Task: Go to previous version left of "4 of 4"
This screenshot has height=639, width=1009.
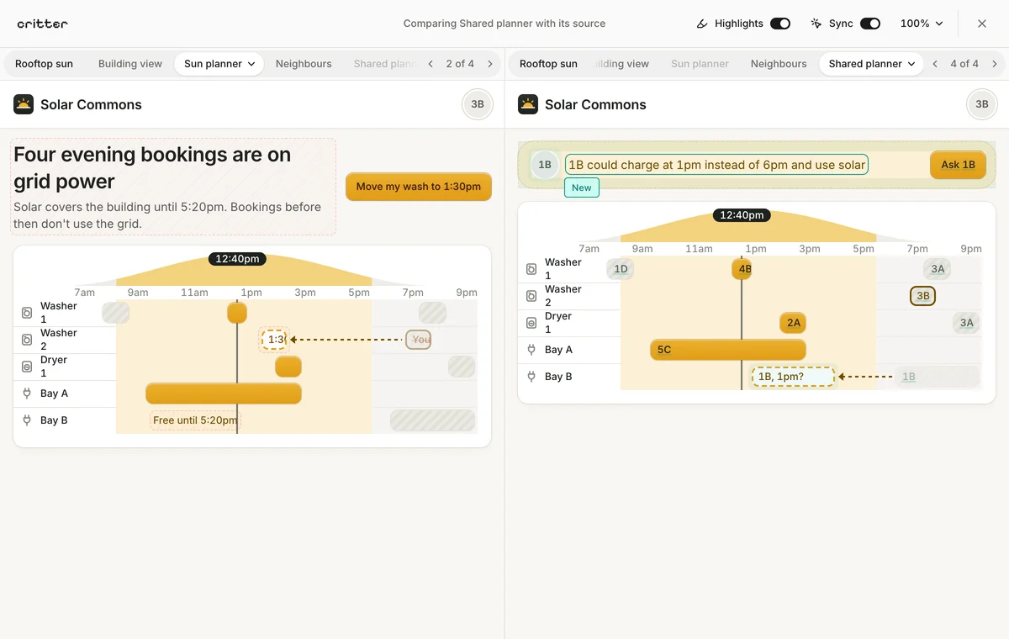Action: coord(935,64)
